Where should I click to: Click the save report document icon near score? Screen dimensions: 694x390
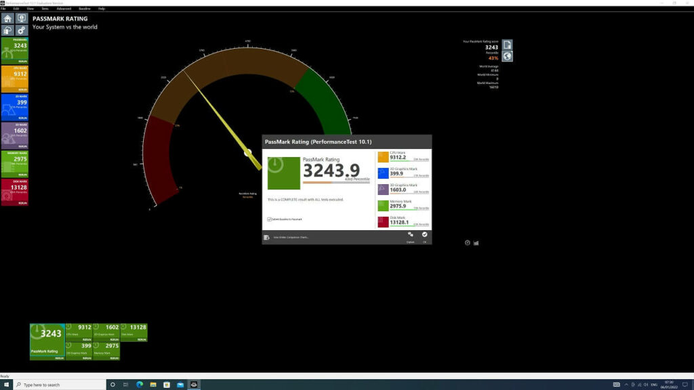[x=507, y=45]
